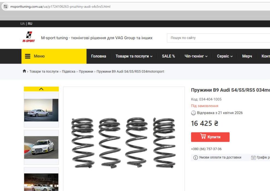270x191 pixels.
Task: Go to Головна menu item
Action: point(98,56)
